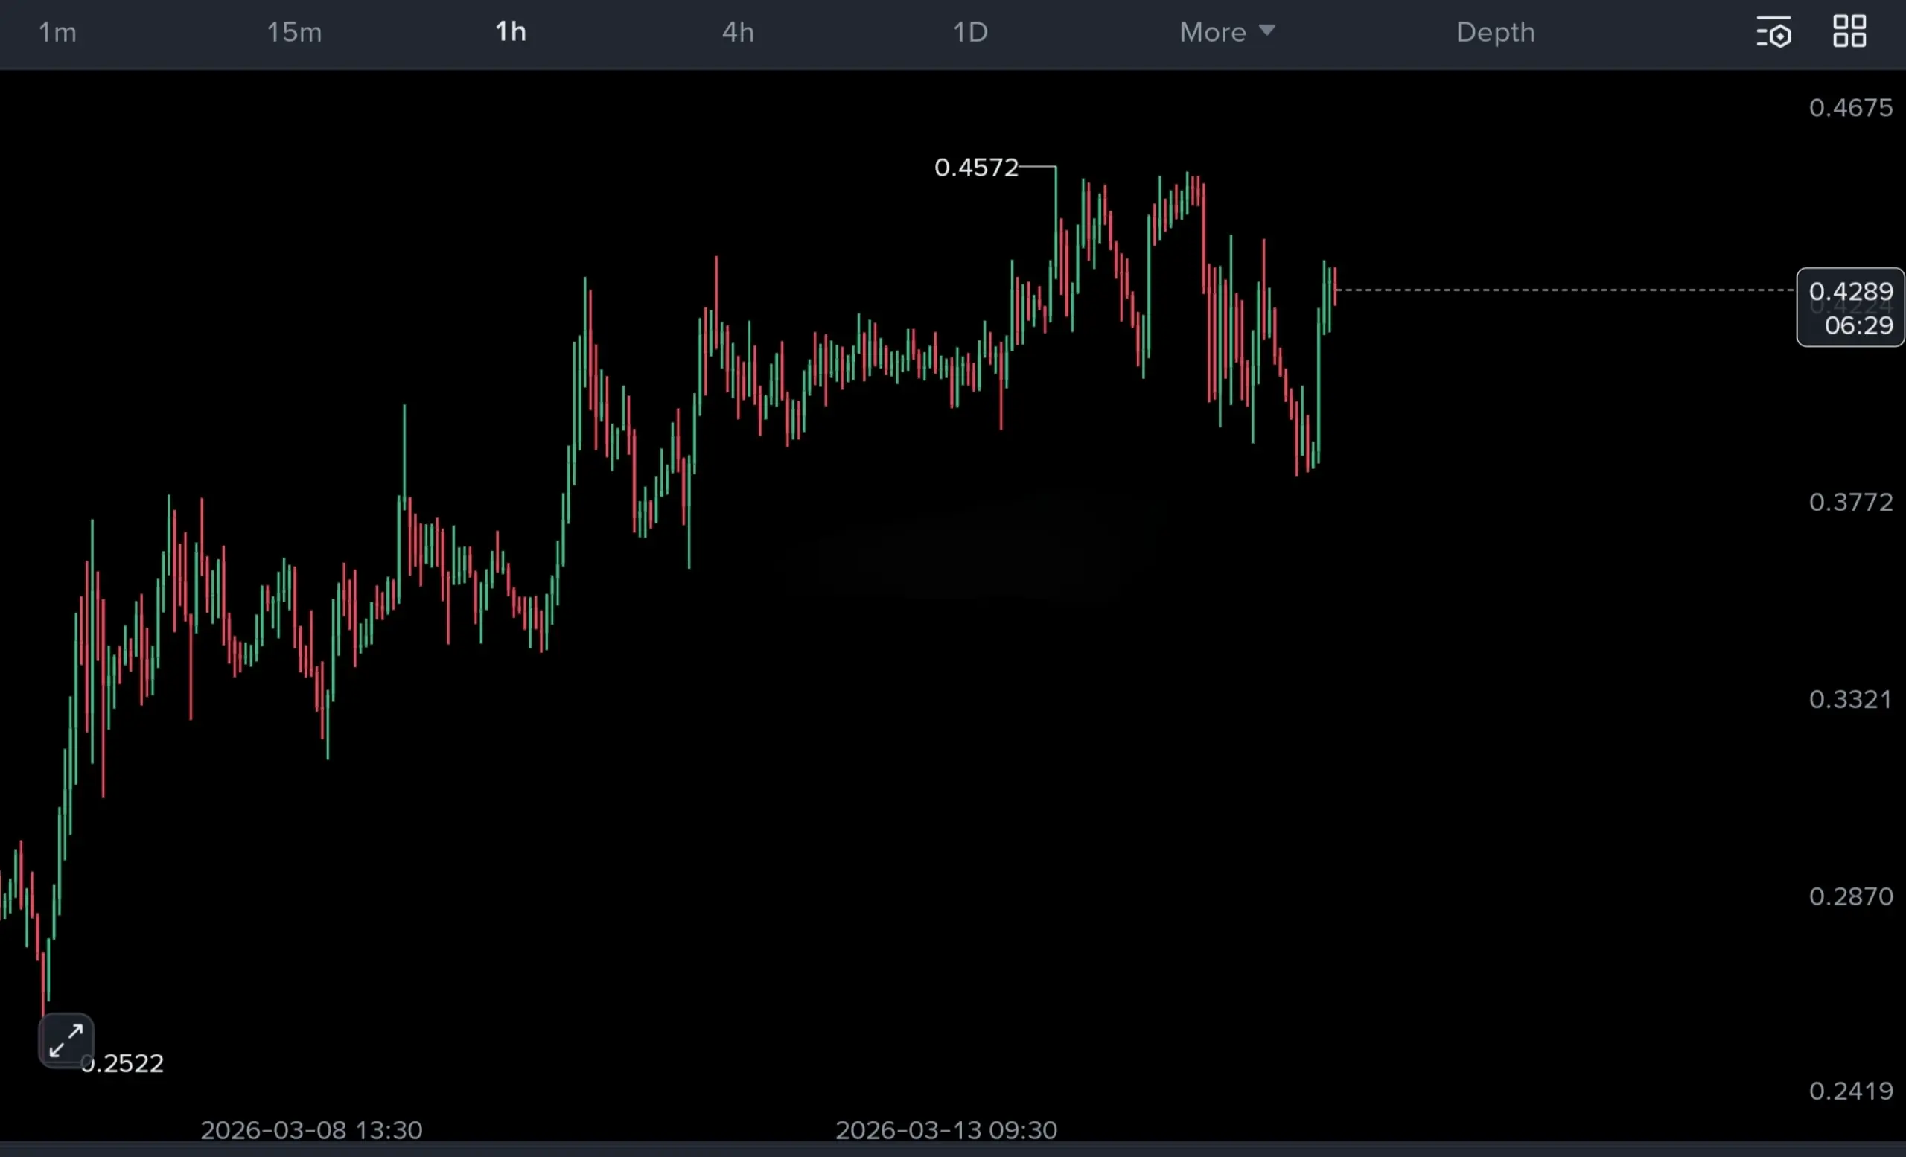Click the 2026-03-08 13:30 date label

point(312,1130)
